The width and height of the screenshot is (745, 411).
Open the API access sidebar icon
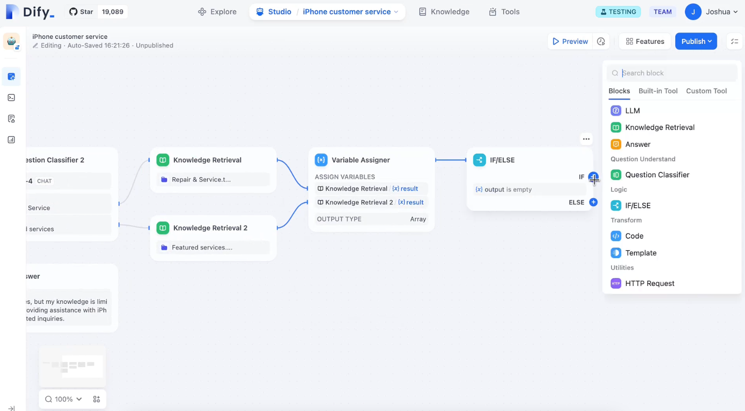coord(12,98)
